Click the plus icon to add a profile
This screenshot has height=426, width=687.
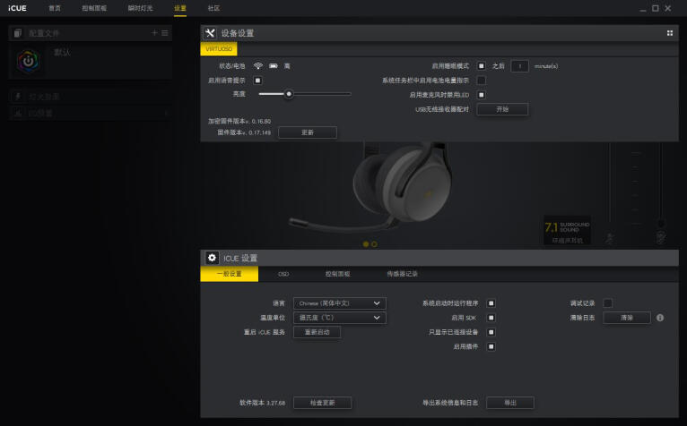click(x=154, y=33)
